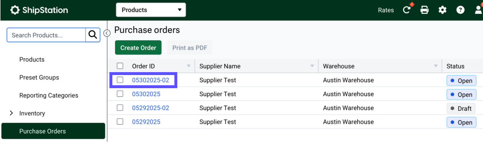Open the settings gear icon

[443, 10]
